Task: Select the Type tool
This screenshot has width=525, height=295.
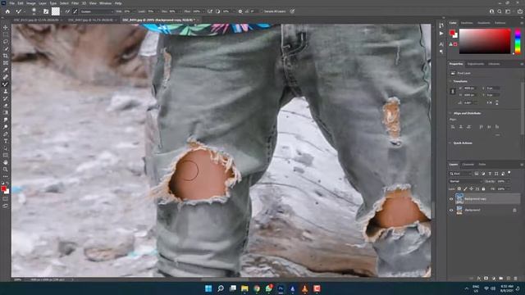Action: (6, 141)
